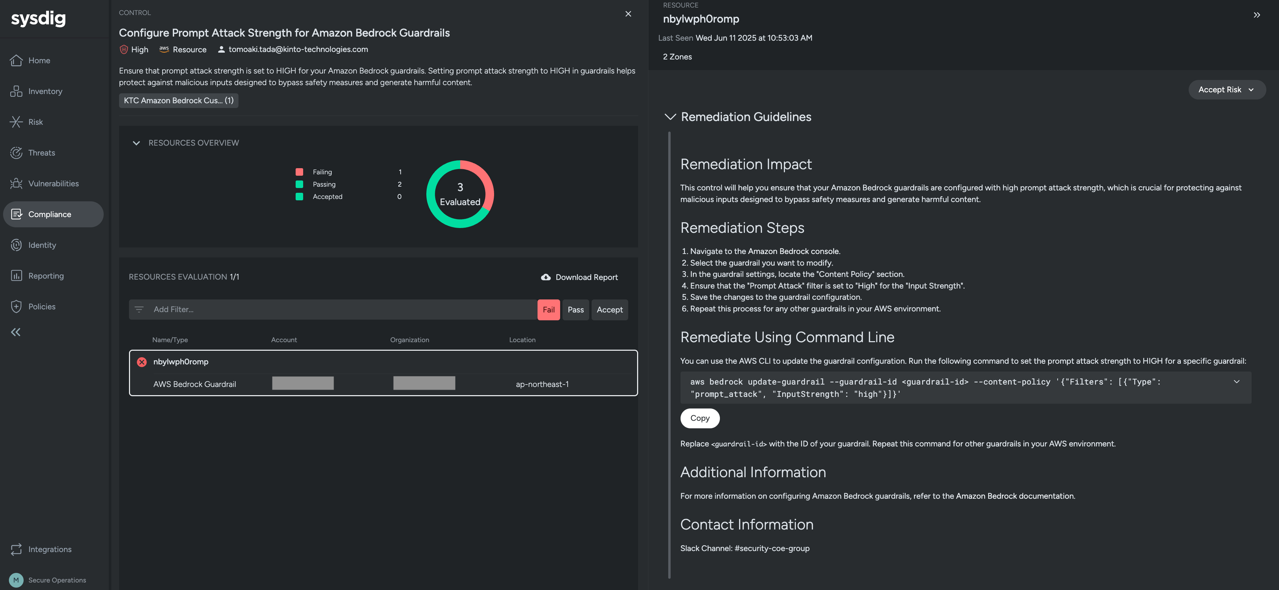Go to Vulnerabilities menu item
Viewport: 1279px width, 590px height.
point(54,184)
